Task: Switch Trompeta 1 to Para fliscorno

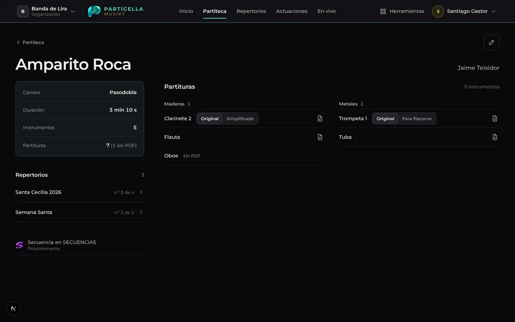Action: tap(417, 118)
